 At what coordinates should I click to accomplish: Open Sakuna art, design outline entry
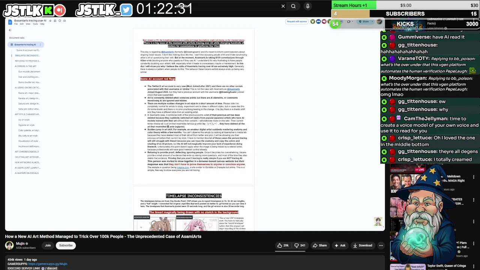pyautogui.click(x=29, y=103)
